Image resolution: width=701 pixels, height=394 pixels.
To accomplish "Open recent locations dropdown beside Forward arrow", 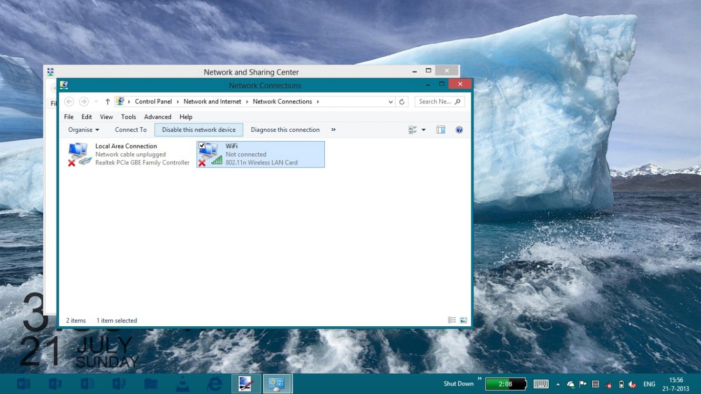I will 96,102.
